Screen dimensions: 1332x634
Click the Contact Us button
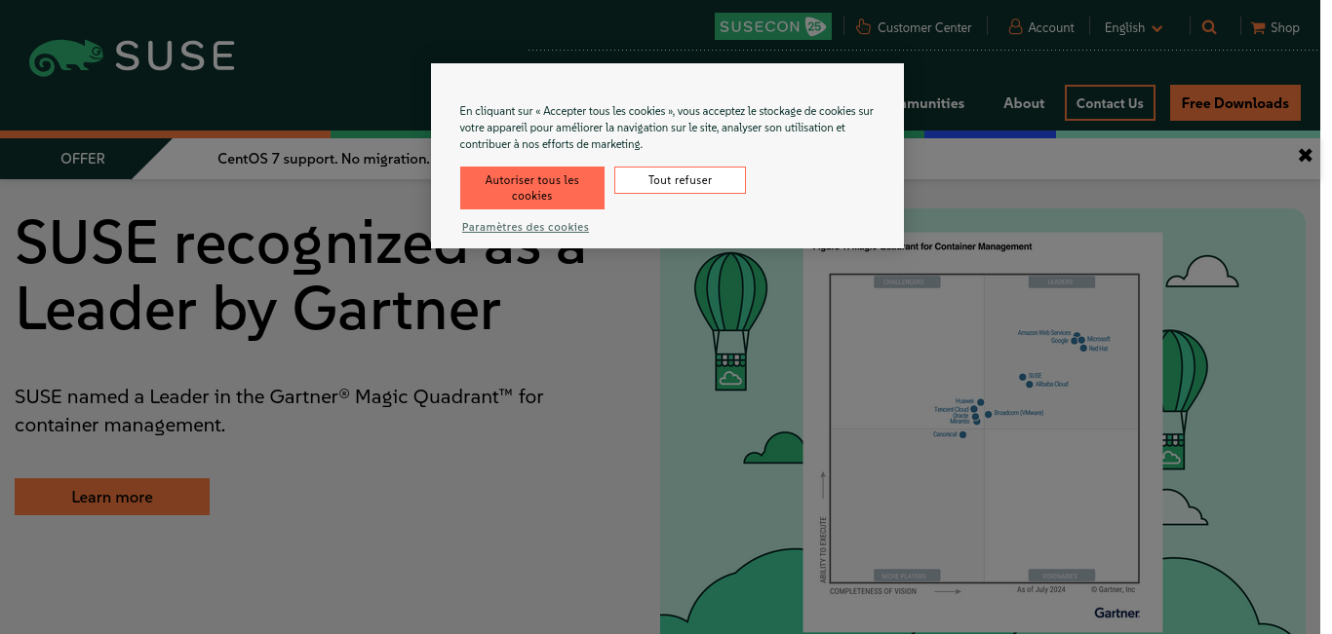pyautogui.click(x=1110, y=103)
